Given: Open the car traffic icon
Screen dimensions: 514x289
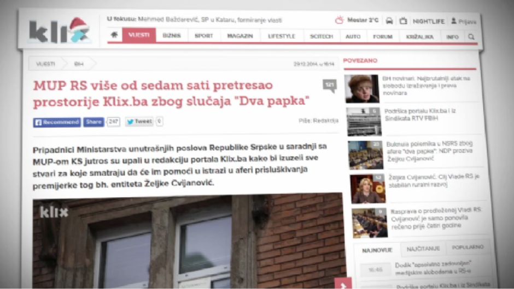Looking at the screenshot, I should tap(389, 21).
